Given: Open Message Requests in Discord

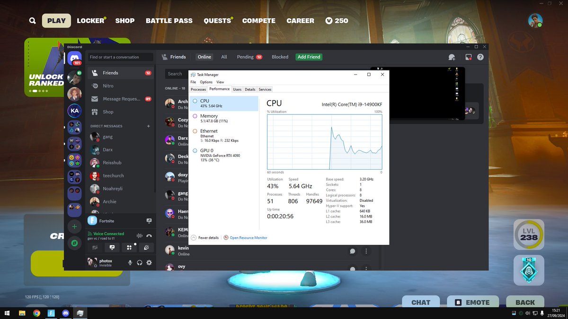Looking at the screenshot, I should coord(121,99).
